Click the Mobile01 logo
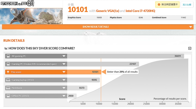 tap(17, 3)
